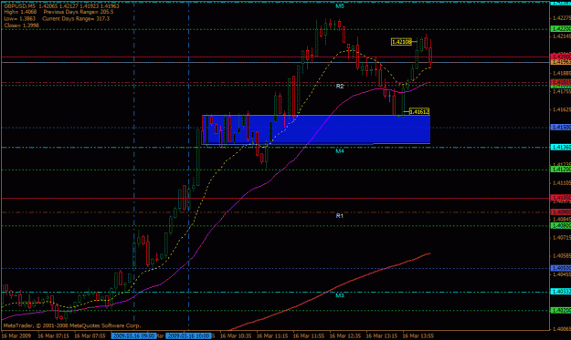571x340 pixels.
Task: Click the '16 Mar 2009' time axis label
Action: [16, 336]
